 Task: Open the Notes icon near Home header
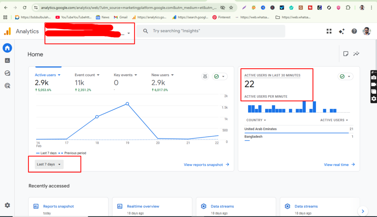click(346, 54)
